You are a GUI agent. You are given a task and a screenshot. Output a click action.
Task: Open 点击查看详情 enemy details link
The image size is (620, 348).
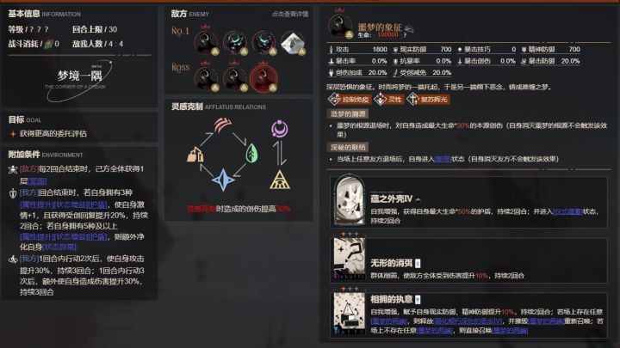[x=290, y=15]
